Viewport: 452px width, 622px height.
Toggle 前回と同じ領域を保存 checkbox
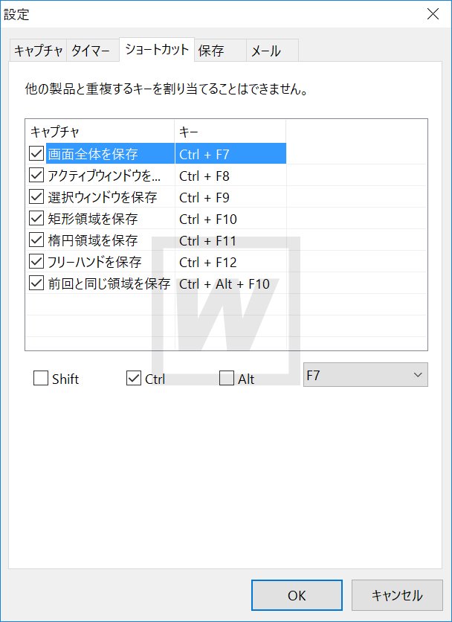36,283
